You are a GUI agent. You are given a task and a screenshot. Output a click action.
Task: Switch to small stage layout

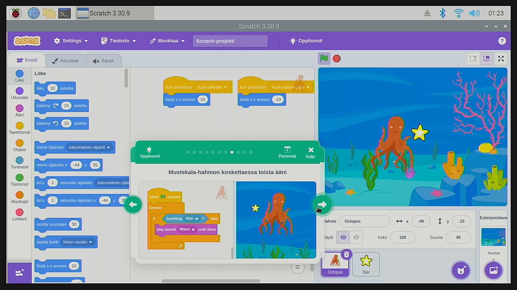pos(473,59)
